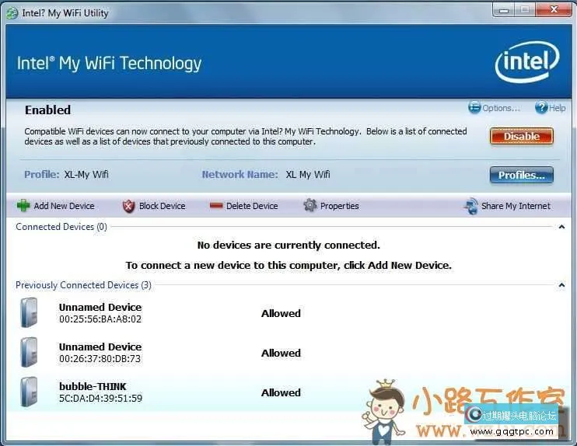Click the Share My Internet icon
The image size is (577, 446).
pos(471,206)
